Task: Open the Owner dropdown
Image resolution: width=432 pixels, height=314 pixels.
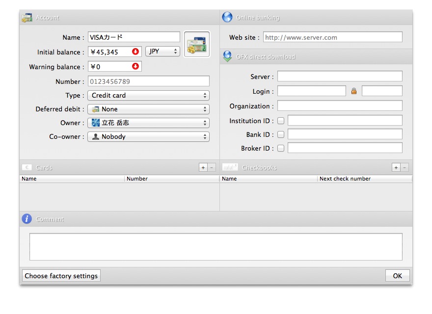Action: (148, 123)
